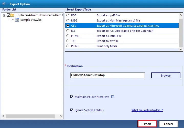Uncheck the C:\Users\Admin\Downloads folder checkbox
Screen dimensions: 184x128
click(x=8, y=15)
